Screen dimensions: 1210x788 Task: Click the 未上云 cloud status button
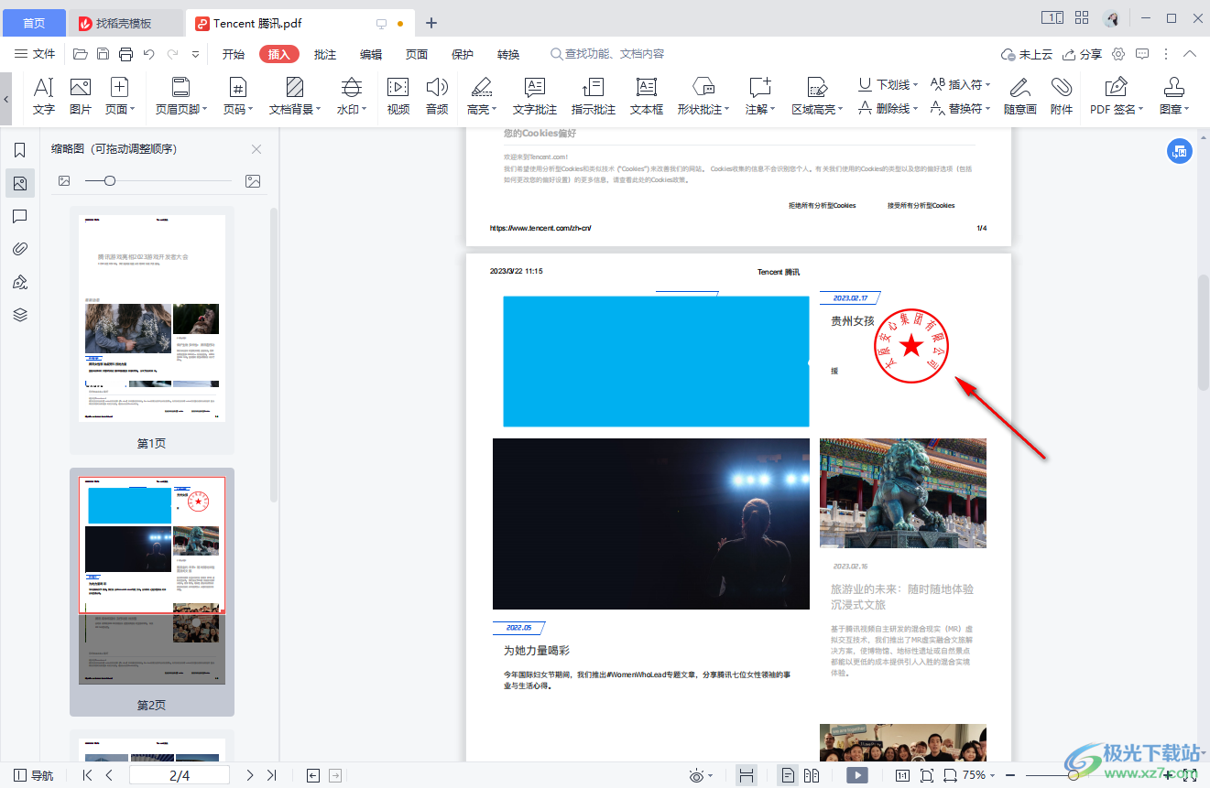(1027, 54)
